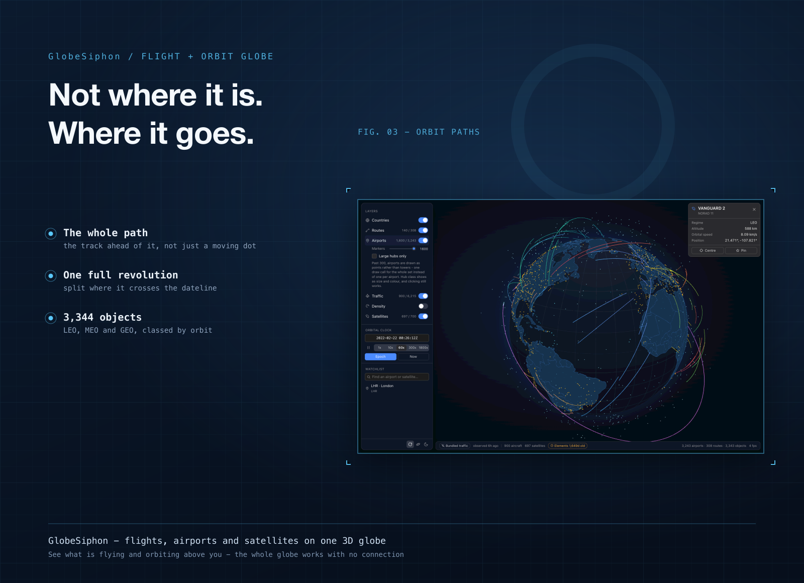The height and width of the screenshot is (583, 804).
Task: Click the orbit view icon in the panel footer
Action: 418,444
